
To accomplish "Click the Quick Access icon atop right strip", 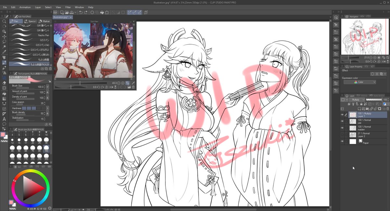I will point(336,17).
